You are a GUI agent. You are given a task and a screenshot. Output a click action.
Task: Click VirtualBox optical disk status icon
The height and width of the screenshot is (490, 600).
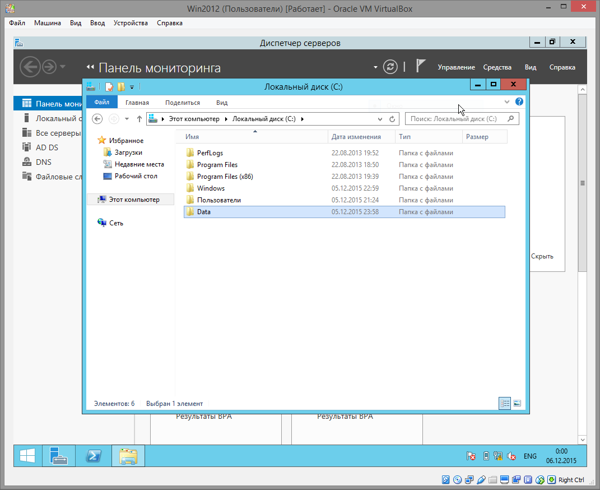click(457, 480)
